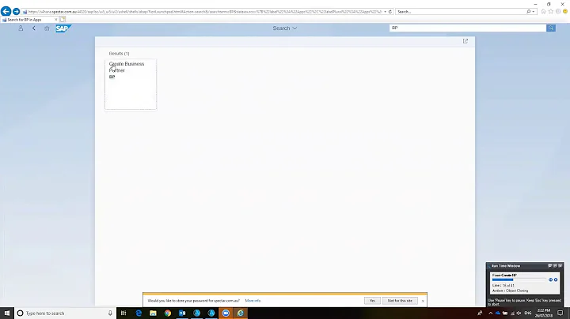Pause the Run Time Window playback
The width and height of the screenshot is (570, 319).
click(550, 280)
